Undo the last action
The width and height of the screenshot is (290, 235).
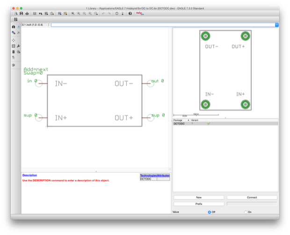click(x=103, y=14)
